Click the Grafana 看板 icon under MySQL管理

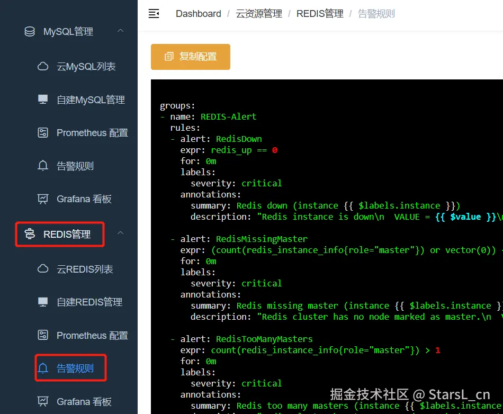click(x=43, y=199)
